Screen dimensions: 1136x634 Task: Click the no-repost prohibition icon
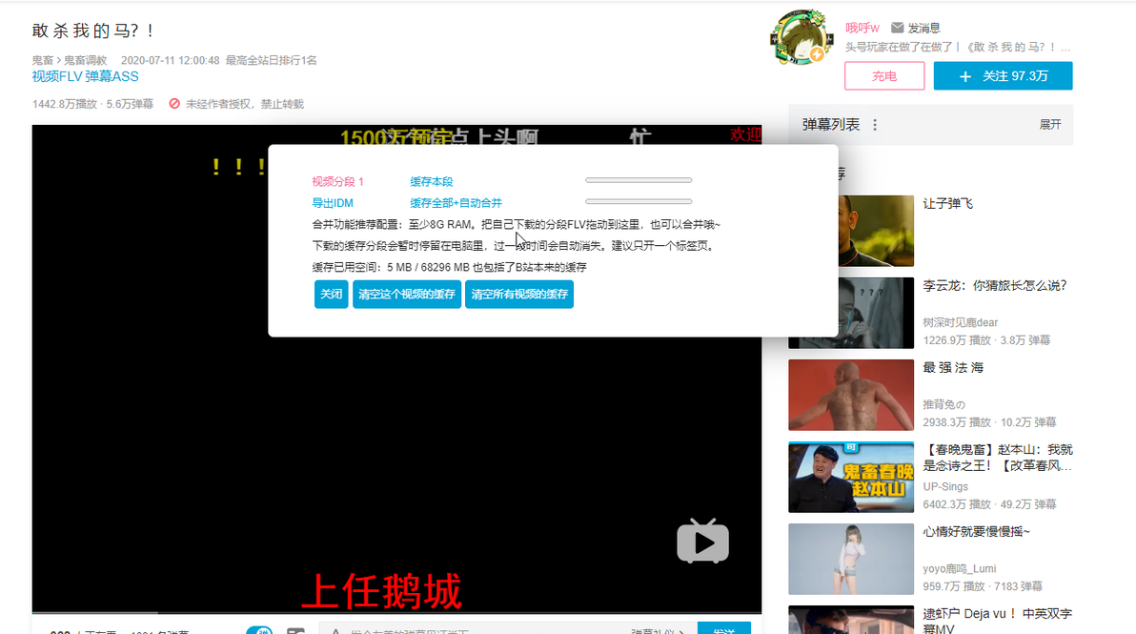[174, 104]
